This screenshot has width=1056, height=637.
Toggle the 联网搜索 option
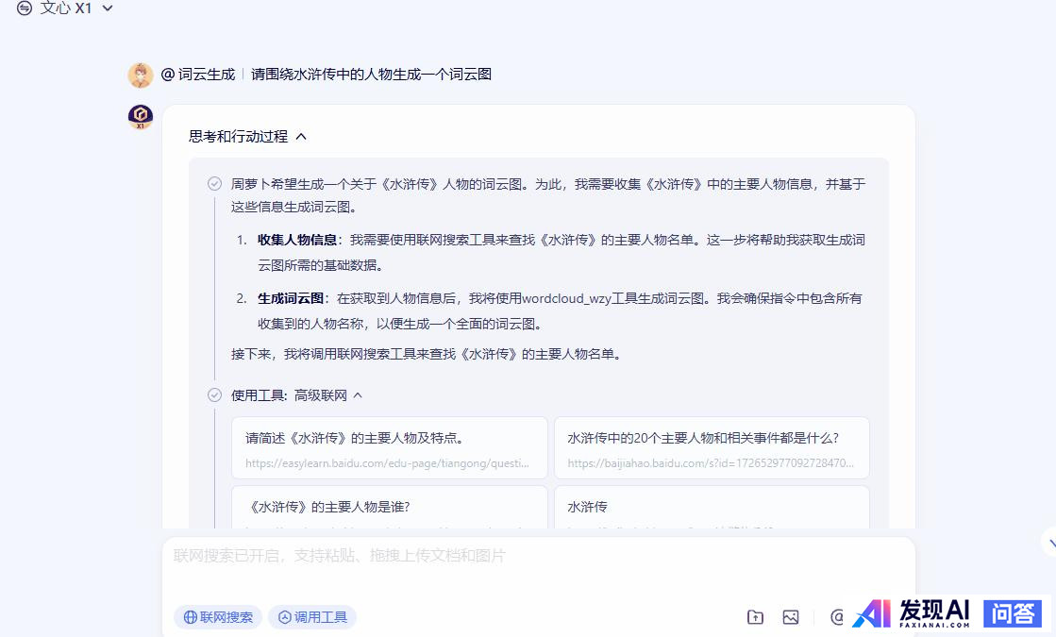(218, 617)
